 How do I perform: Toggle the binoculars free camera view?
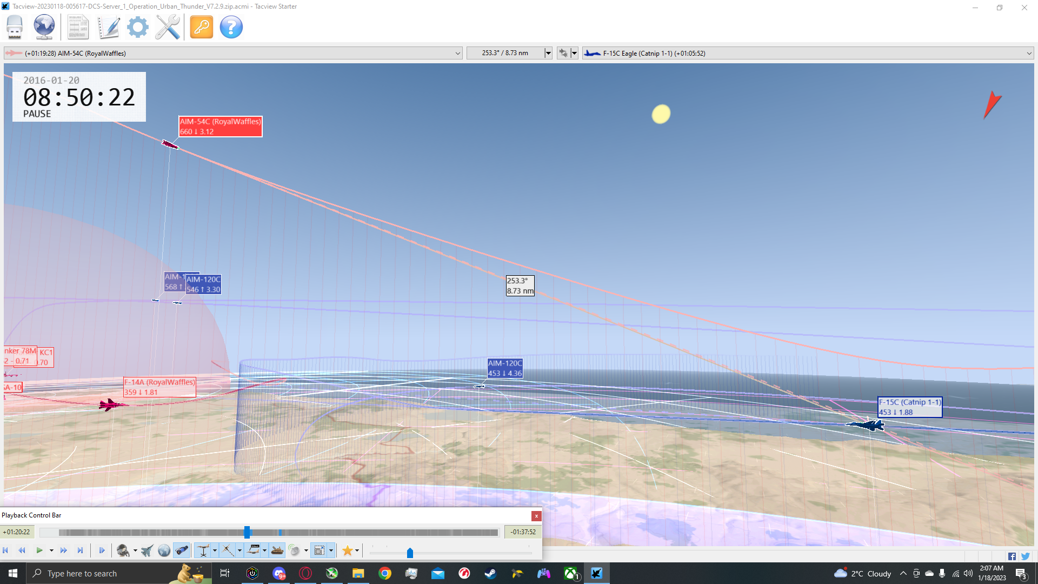[182, 550]
